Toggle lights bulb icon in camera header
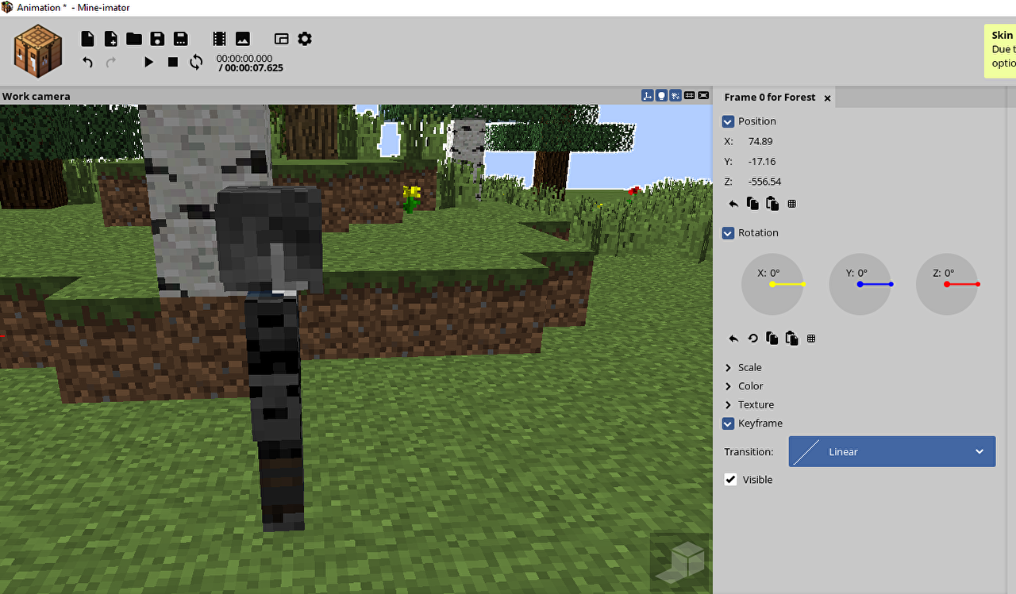The height and width of the screenshot is (594, 1016). [661, 95]
